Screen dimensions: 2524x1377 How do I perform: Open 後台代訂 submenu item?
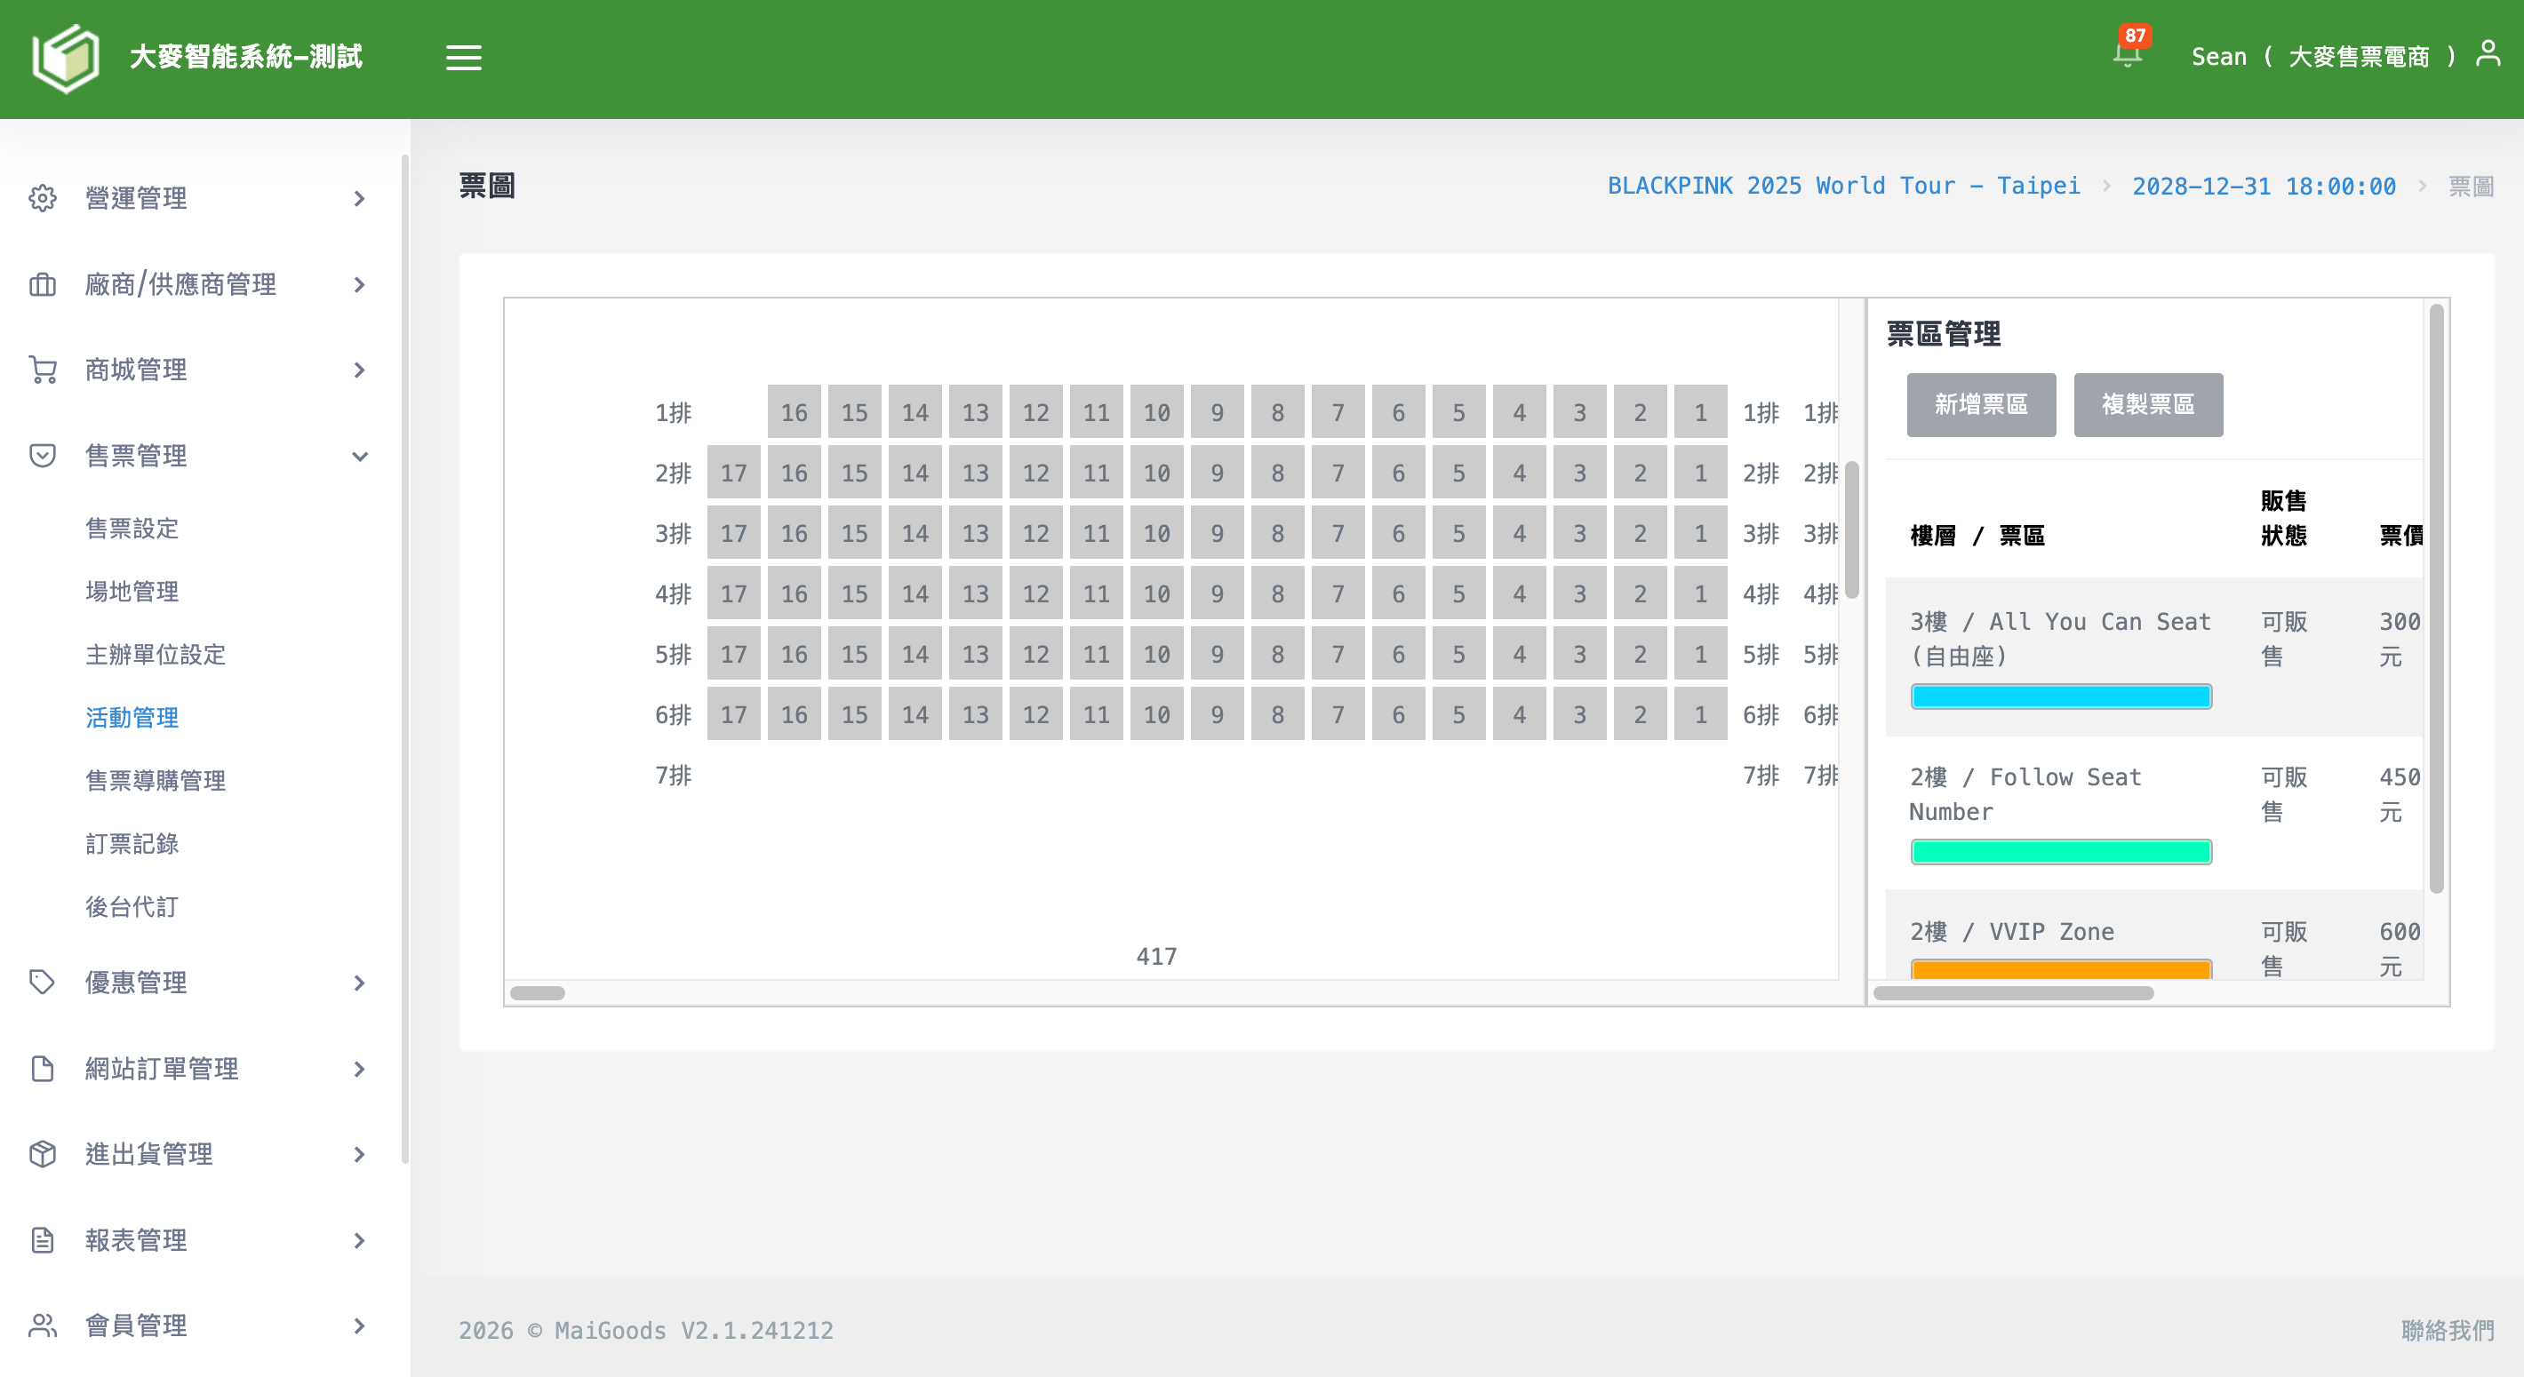click(x=132, y=907)
